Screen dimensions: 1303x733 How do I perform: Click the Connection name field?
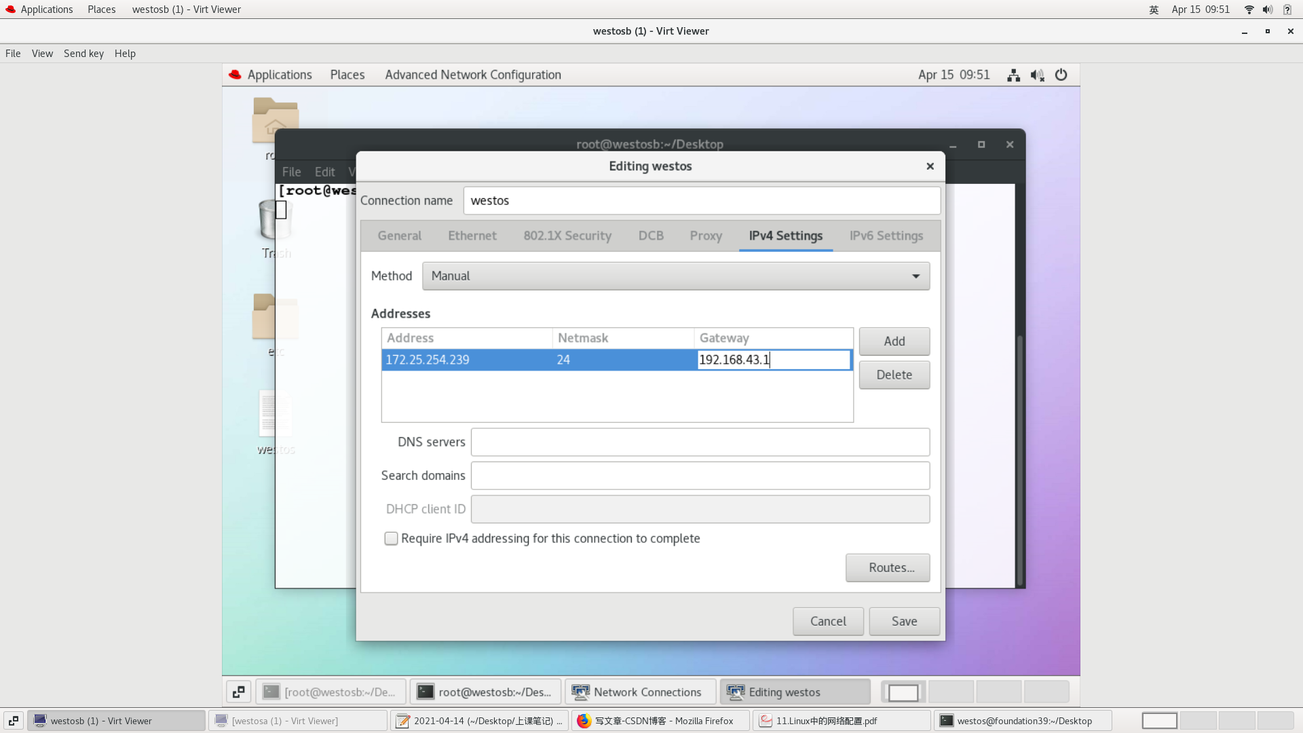click(702, 201)
